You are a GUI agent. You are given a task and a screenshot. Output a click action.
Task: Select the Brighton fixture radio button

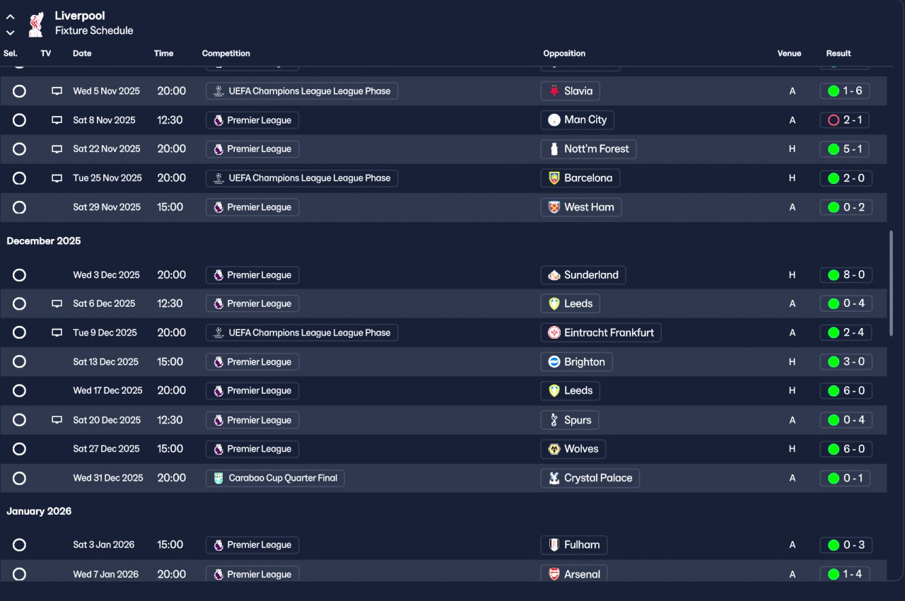pos(19,362)
